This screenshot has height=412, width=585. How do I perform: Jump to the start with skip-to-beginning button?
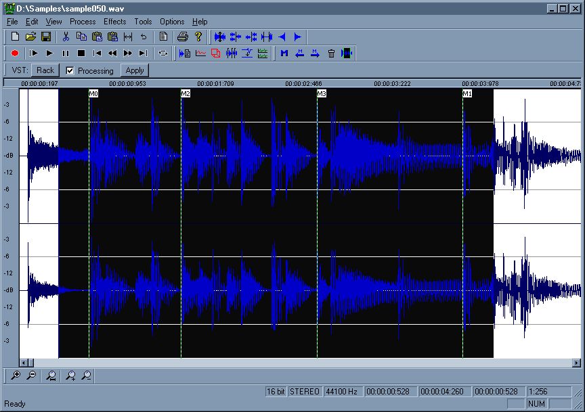click(x=97, y=53)
